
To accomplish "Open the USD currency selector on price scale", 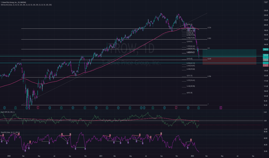I will (266, 2).
